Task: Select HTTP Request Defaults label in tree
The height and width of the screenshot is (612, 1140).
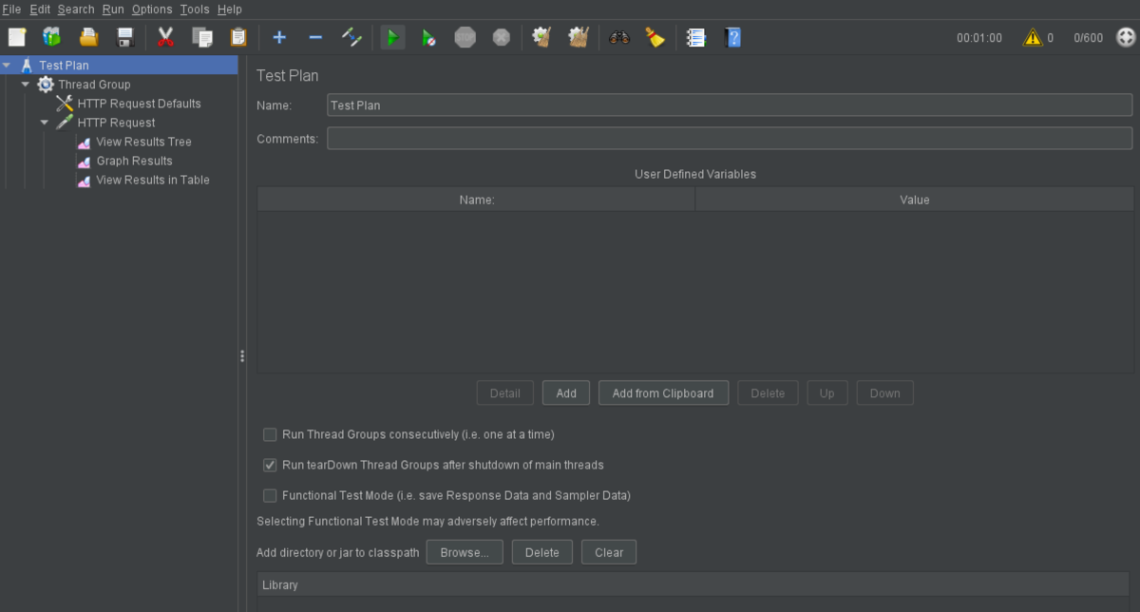Action: (x=140, y=104)
